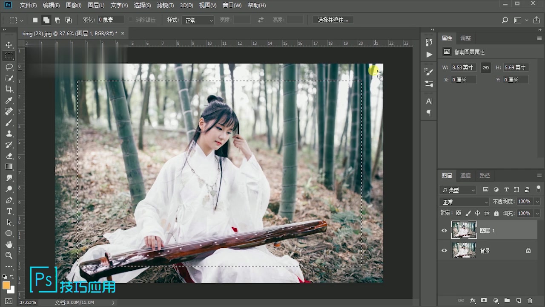Toggle lock all padlock icon
The image size is (545, 307).
point(496,213)
